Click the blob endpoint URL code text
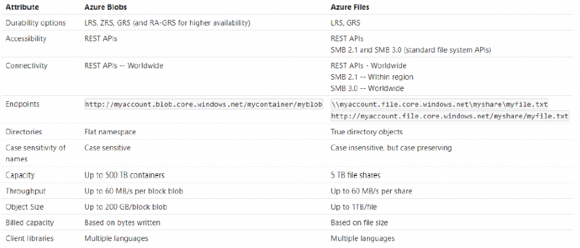The height and width of the screenshot is (248, 580). [x=203, y=104]
